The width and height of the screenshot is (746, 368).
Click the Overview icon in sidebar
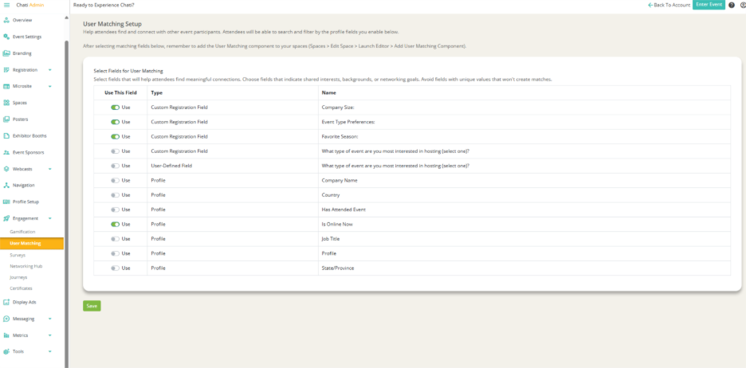[6, 20]
